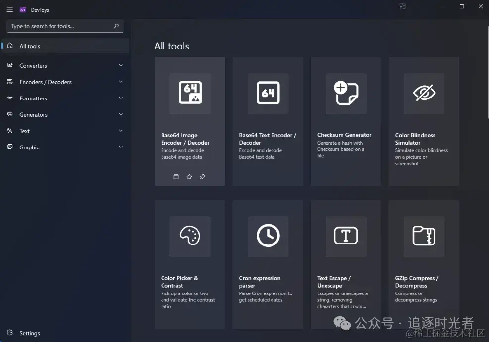
Task: Open Base64 image tool in new window
Action: click(176, 177)
